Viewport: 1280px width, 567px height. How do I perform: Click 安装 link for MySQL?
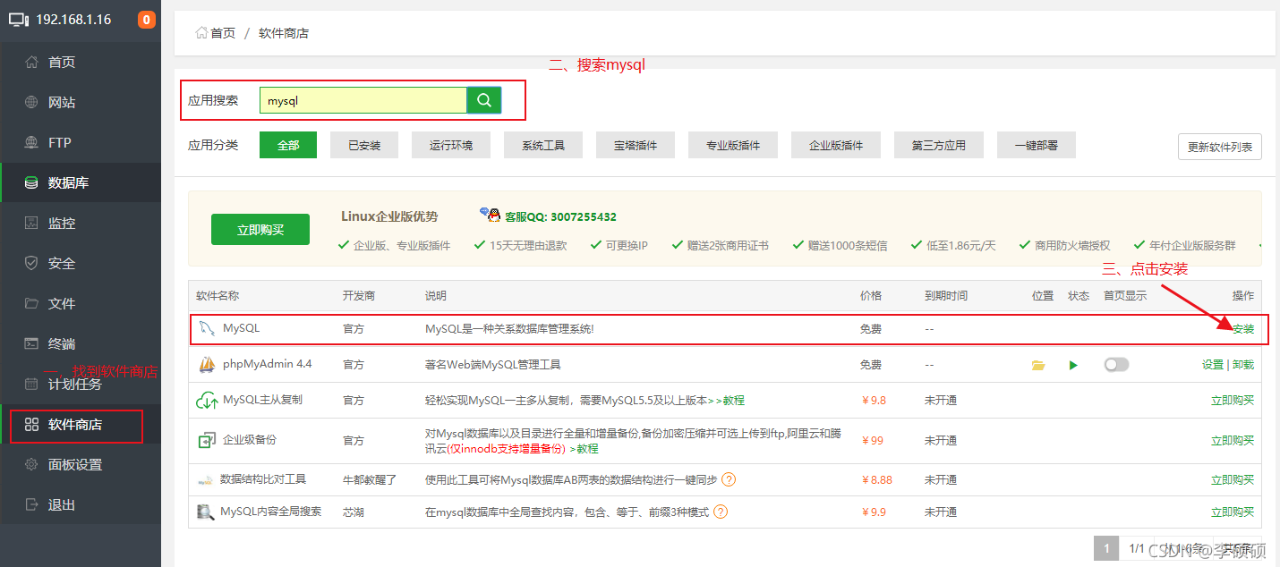pyautogui.click(x=1243, y=329)
